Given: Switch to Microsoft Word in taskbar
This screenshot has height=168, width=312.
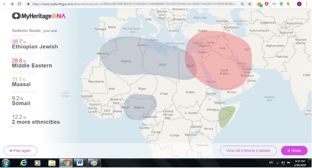Looking at the screenshot, I should coord(80,163).
